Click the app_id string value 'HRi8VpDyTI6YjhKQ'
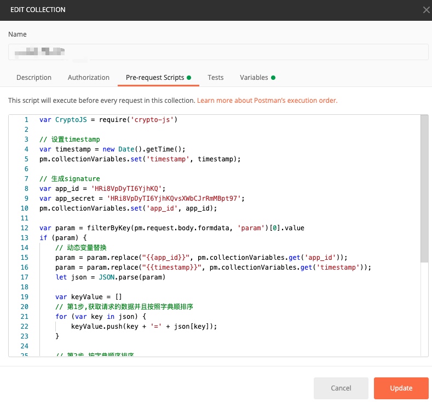 [x=126, y=189]
